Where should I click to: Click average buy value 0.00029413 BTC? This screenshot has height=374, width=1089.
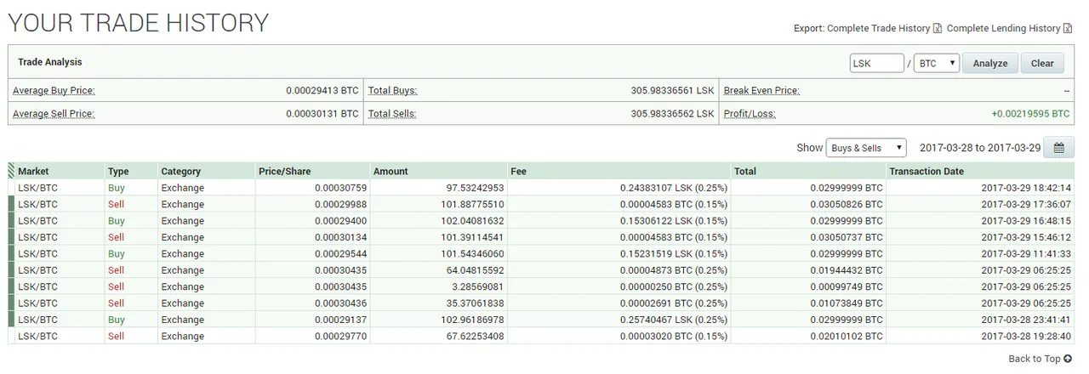pyautogui.click(x=322, y=91)
